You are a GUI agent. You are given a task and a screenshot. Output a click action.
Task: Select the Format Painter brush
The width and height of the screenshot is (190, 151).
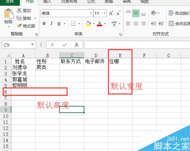(19, 26)
